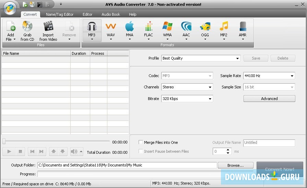Click quick-access Import from Video icon
The height and width of the screenshot is (188, 307).
tap(40, 4)
